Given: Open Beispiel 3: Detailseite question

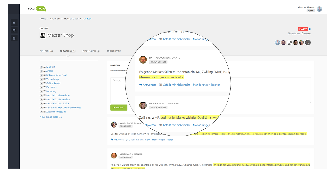Looking at the screenshot, I should coord(58,104).
